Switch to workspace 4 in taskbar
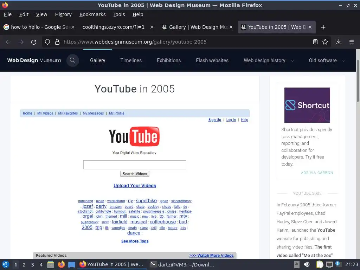Image resolution: width=360 pixels, height=270 pixels. pyautogui.click(x=41, y=265)
